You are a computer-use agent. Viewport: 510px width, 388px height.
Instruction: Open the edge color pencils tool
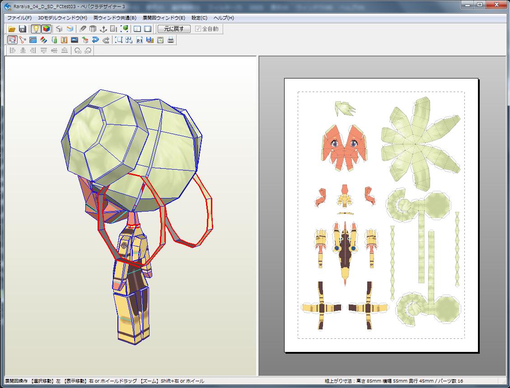(43, 40)
